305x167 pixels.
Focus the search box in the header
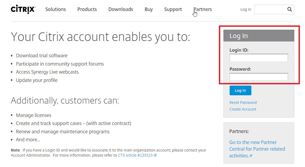pos(270,9)
